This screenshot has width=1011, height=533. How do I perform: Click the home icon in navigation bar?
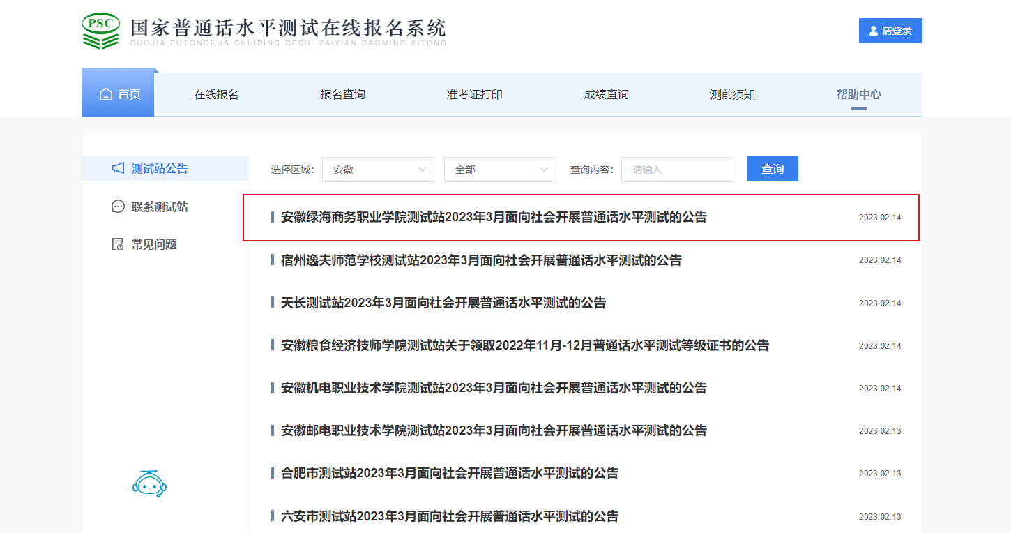pyautogui.click(x=106, y=94)
